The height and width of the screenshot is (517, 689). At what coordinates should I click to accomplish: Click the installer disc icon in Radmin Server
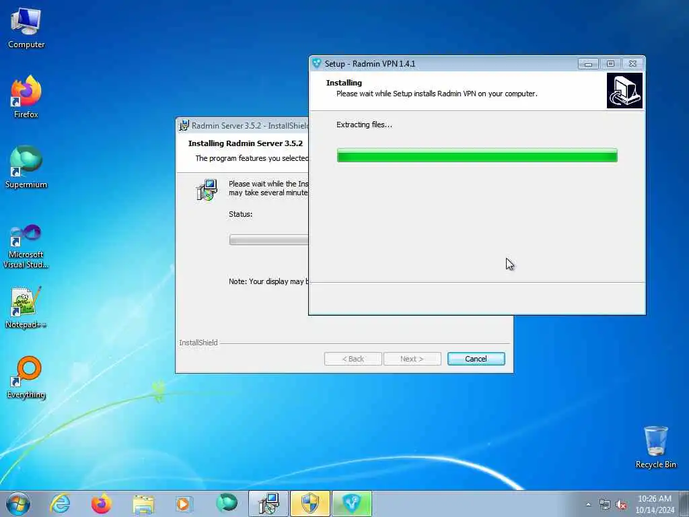pos(207,190)
